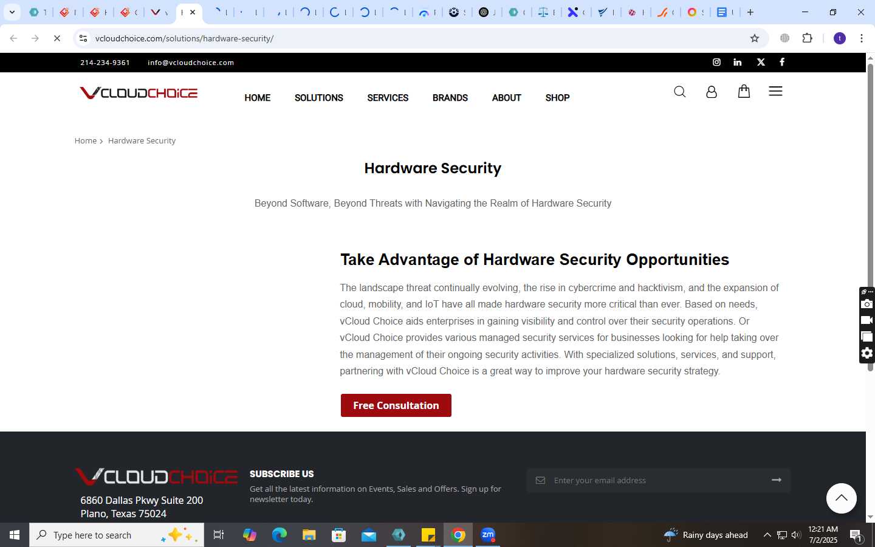Click the Windows taskbar search box
Viewport: 875px width, 547px height.
click(x=117, y=535)
